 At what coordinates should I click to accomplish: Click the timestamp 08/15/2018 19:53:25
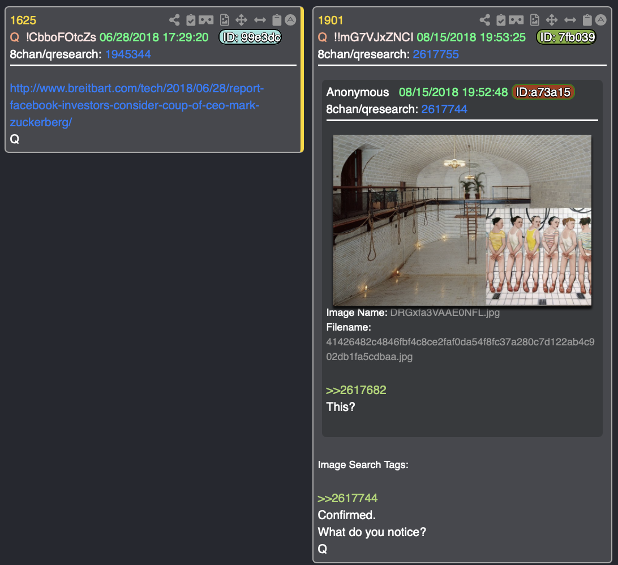coord(471,37)
